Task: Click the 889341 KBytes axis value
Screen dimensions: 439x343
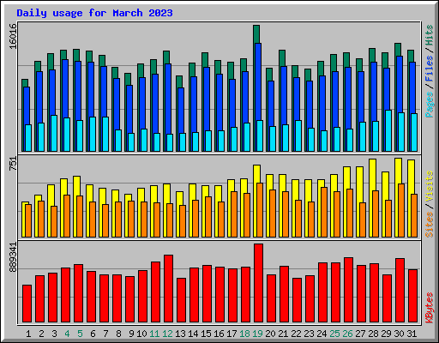Action: point(13,257)
